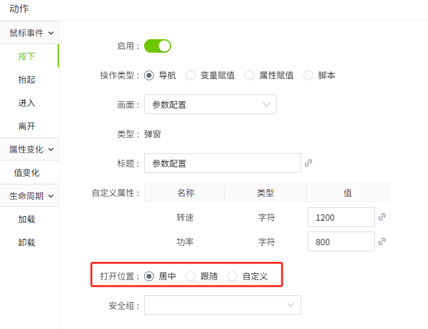Select the 变量赋值 radio option

coord(191,75)
